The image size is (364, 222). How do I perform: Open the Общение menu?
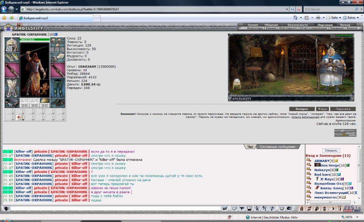[271, 25]
